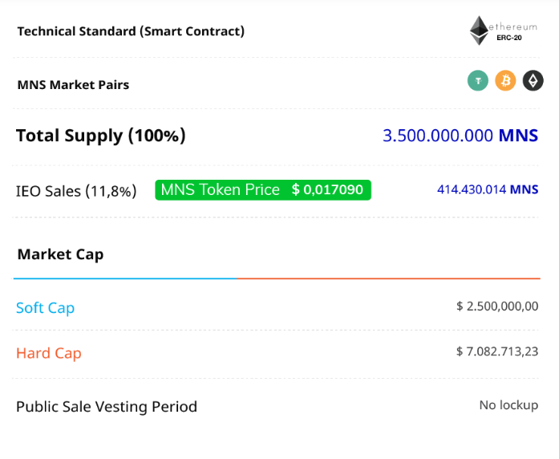
Task: Click the Soft Cap label
Action: click(x=45, y=308)
